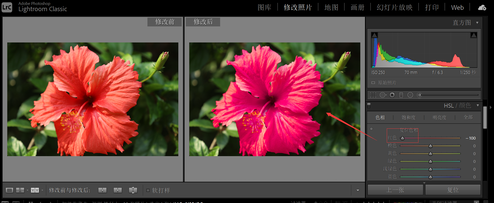Screen dimensions: 494x203
Task: Click the 1/250 秒 shutter speed text
Action: 468,72
